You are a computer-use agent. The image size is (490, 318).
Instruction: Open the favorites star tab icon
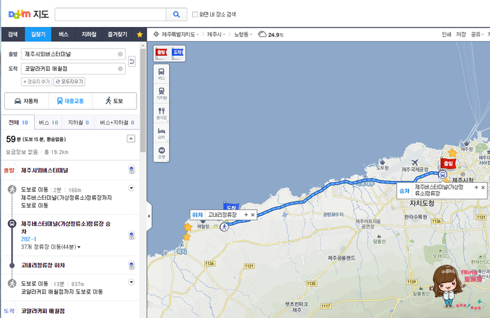[140, 34]
